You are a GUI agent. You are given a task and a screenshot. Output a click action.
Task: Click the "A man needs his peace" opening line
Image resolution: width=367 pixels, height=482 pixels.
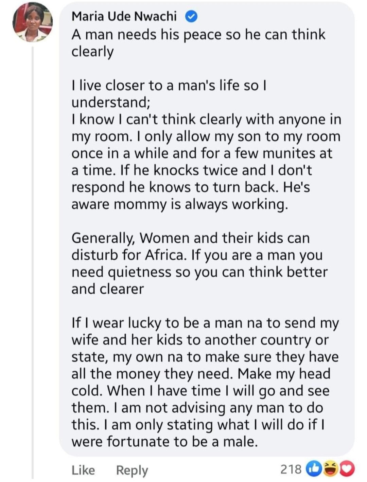pyautogui.click(x=198, y=35)
